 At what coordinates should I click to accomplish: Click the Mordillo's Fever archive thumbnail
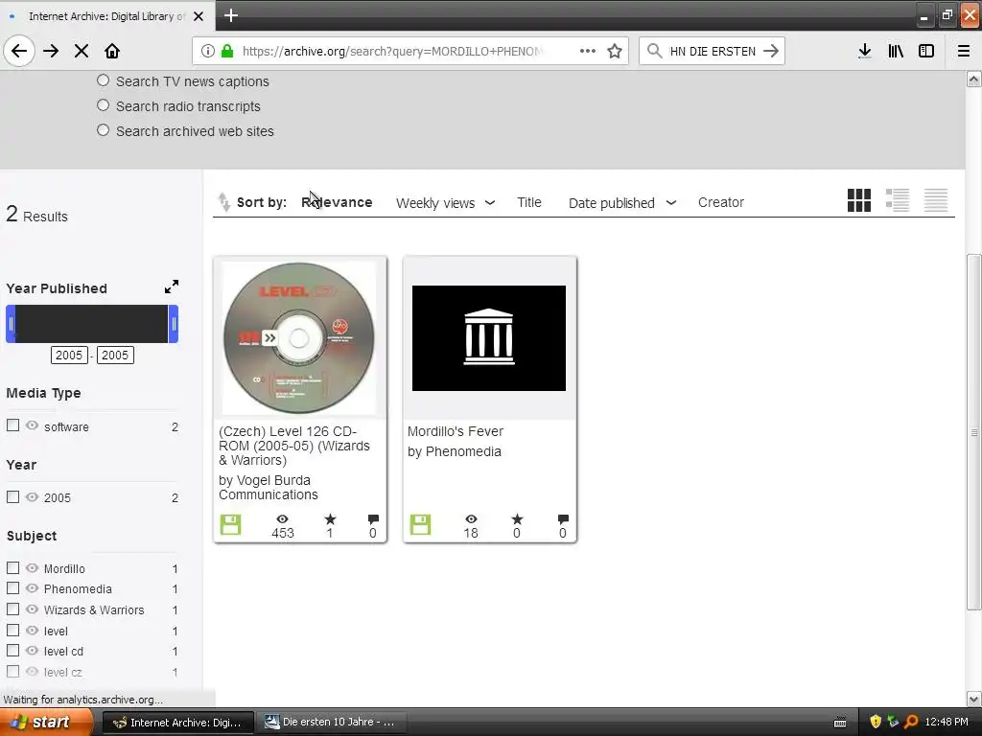pyautogui.click(x=488, y=338)
